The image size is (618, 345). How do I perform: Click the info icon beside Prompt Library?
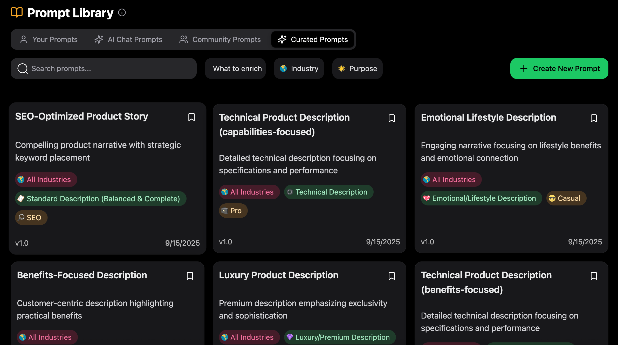(x=122, y=12)
